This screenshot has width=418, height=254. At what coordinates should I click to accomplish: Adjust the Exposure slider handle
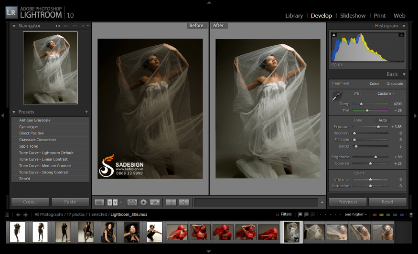coord(378,127)
